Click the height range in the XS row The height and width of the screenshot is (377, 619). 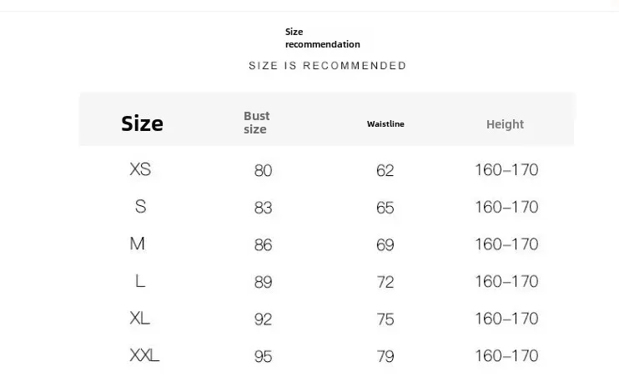coord(506,170)
